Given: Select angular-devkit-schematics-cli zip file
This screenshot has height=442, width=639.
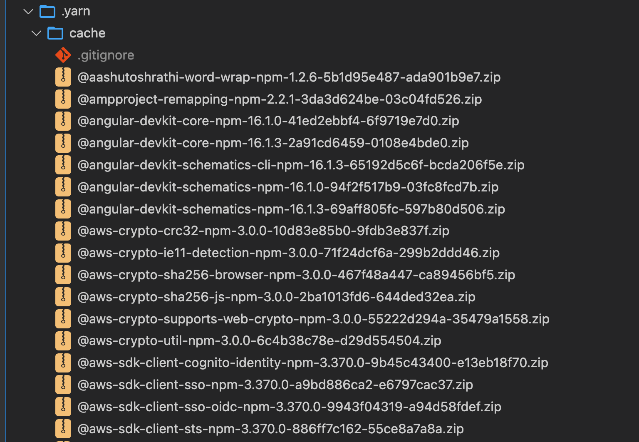Looking at the screenshot, I should [x=301, y=165].
